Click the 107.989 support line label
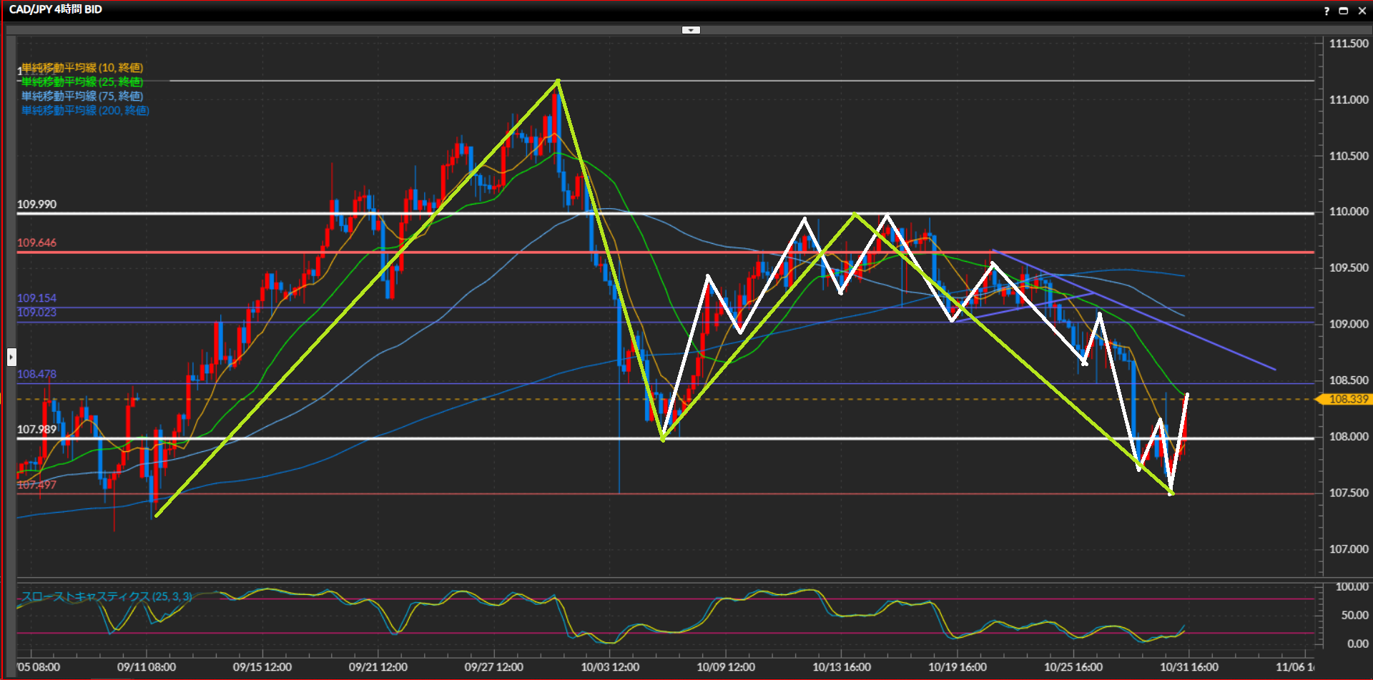 (x=36, y=430)
